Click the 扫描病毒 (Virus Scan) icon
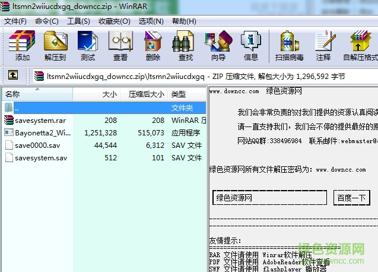 289,46
